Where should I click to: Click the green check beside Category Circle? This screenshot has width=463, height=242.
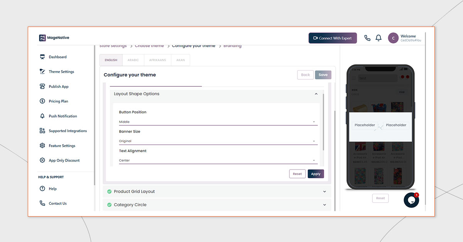[x=109, y=205]
